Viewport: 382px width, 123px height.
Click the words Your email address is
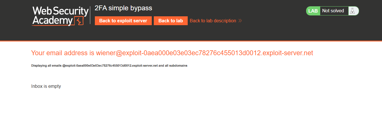click(x=63, y=53)
